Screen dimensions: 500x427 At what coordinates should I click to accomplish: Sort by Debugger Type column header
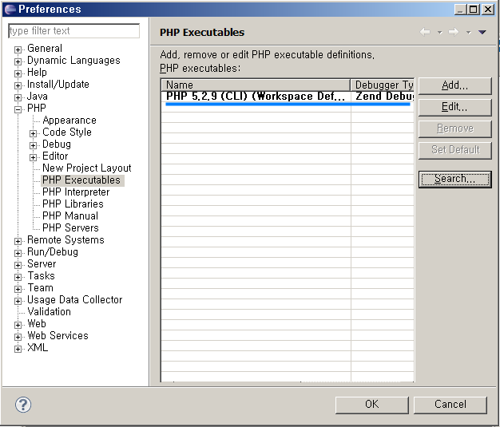pos(383,85)
